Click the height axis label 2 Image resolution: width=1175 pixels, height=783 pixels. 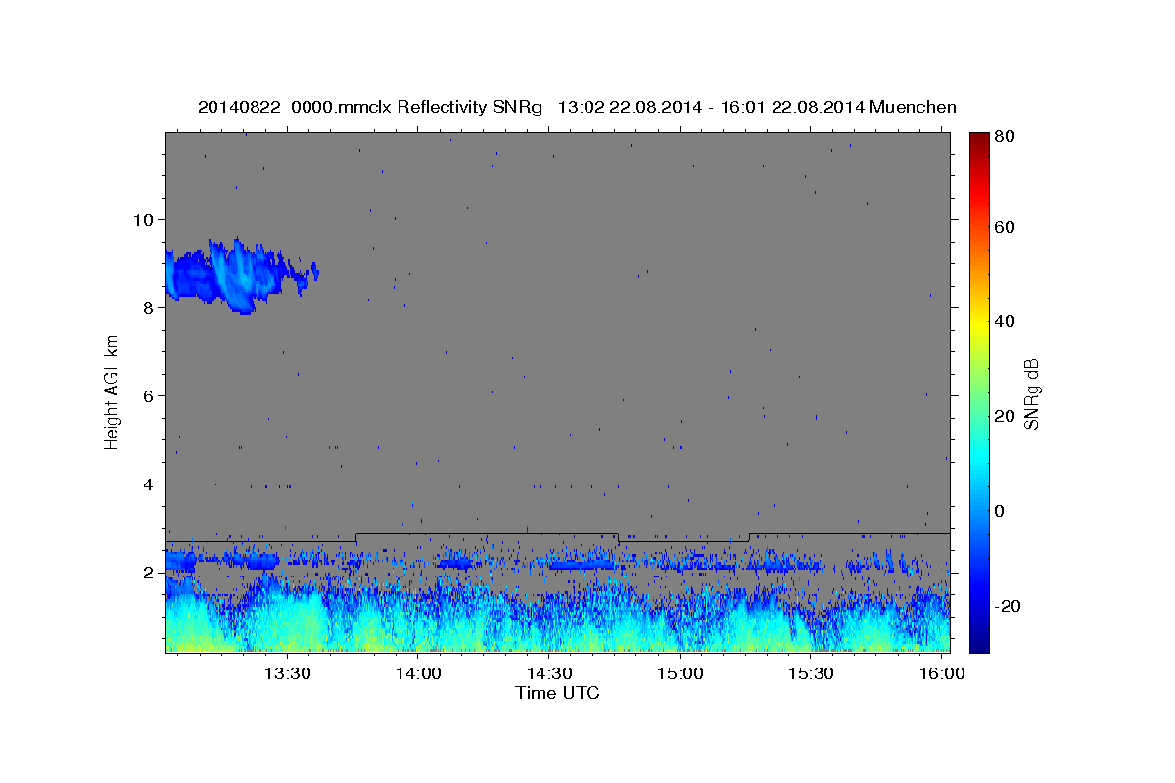click(x=150, y=573)
